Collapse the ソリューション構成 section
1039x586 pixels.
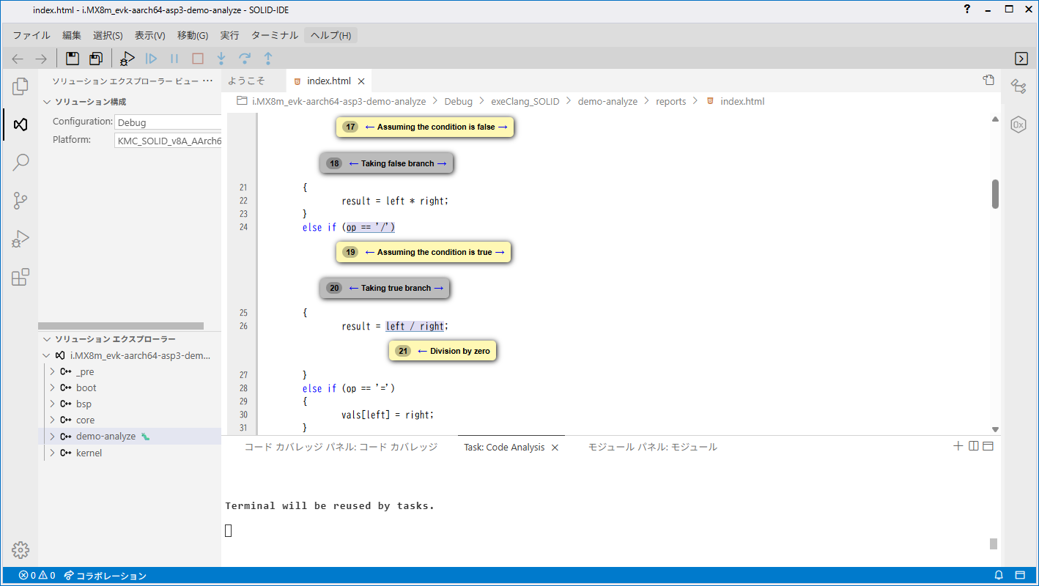click(x=47, y=102)
